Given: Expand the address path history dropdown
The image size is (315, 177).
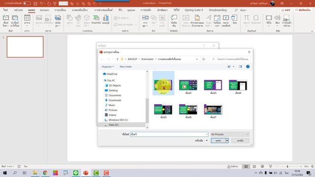Looking at the screenshot, I should [197, 59].
